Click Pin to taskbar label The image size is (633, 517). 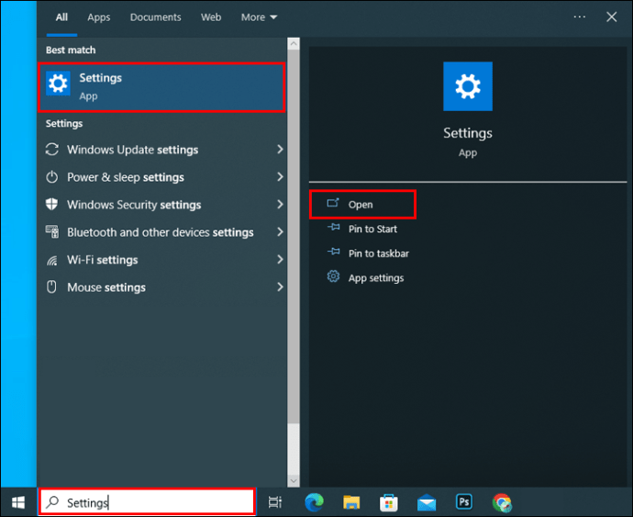pyautogui.click(x=379, y=253)
